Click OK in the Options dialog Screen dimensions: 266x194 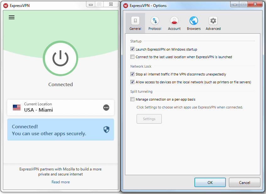pos(210,182)
